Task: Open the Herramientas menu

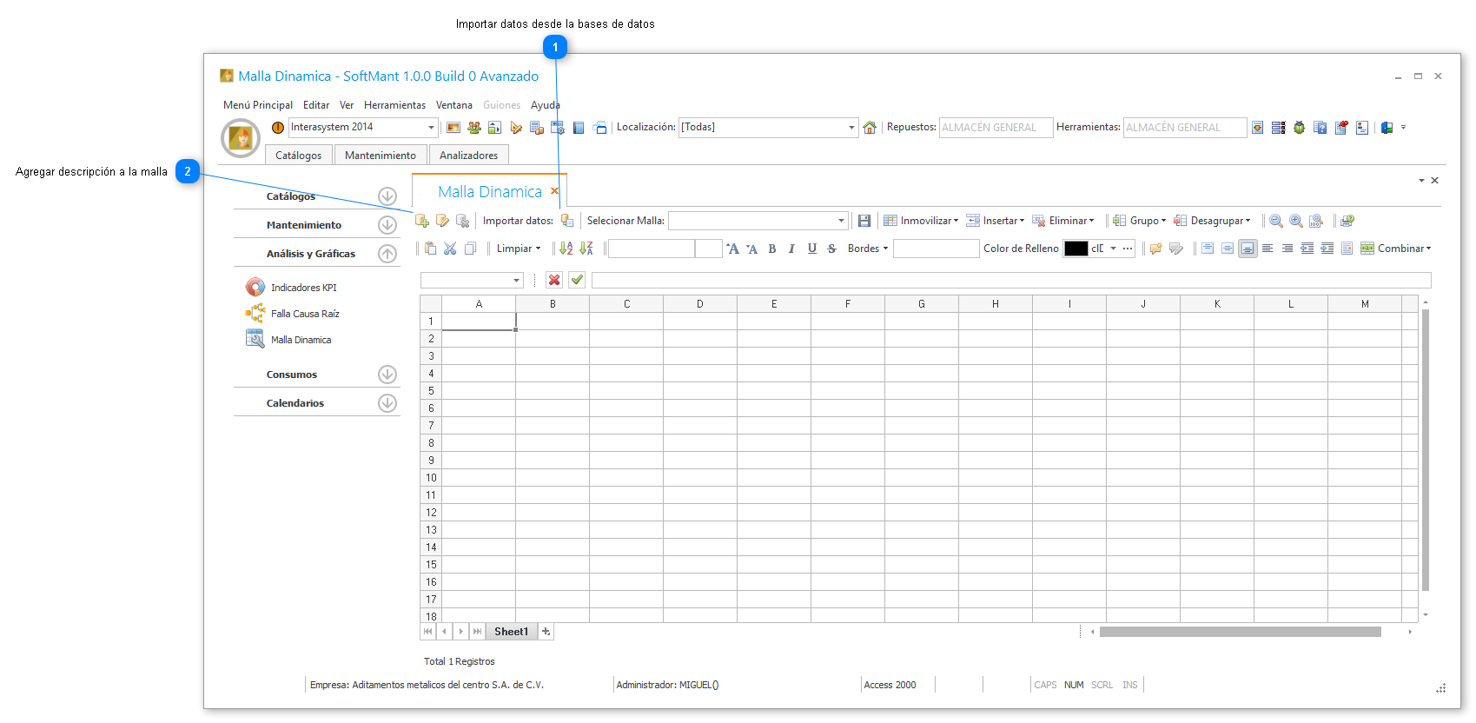Action: pyautogui.click(x=394, y=105)
